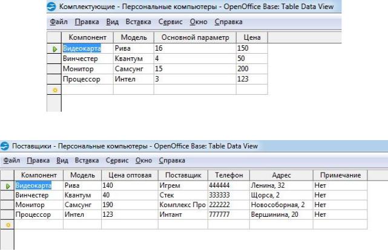Click supplier cell Интант
388x250 pixels.
tap(183, 214)
